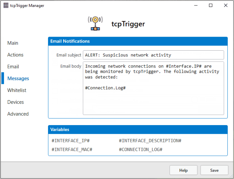This screenshot has width=234, height=179.
Task: Select the #INTERFACE_DESCRIPTION# variable text
Action: coord(150,140)
